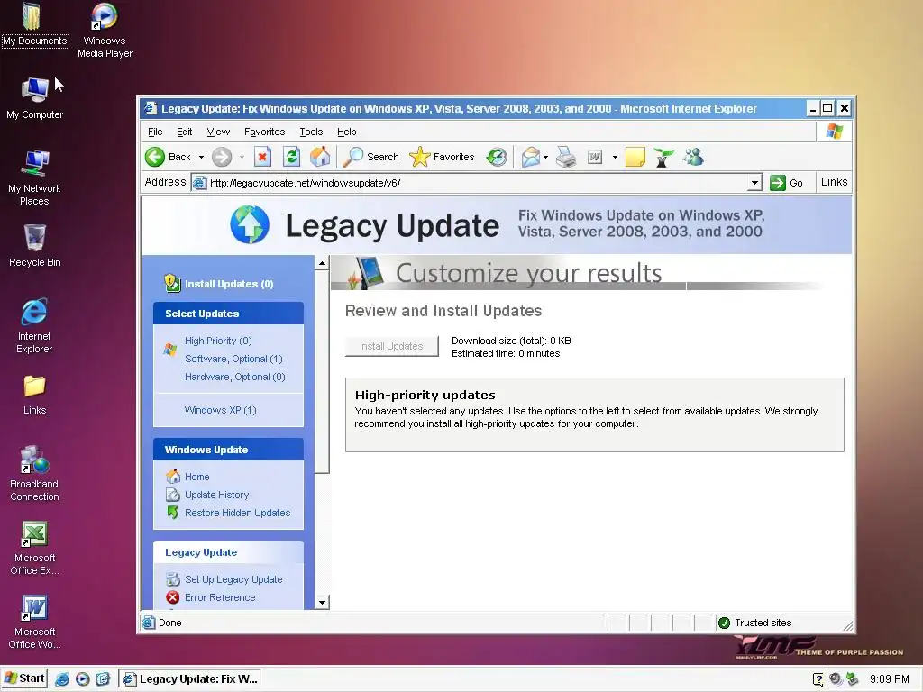923x692 pixels.
Task: Select Microsoft Office Word desktop shortcut
Action: point(35,622)
